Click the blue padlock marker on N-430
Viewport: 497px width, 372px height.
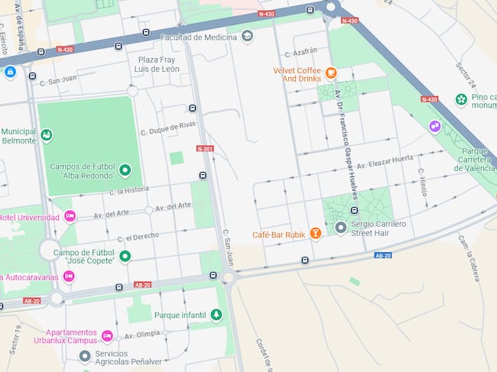[10, 72]
